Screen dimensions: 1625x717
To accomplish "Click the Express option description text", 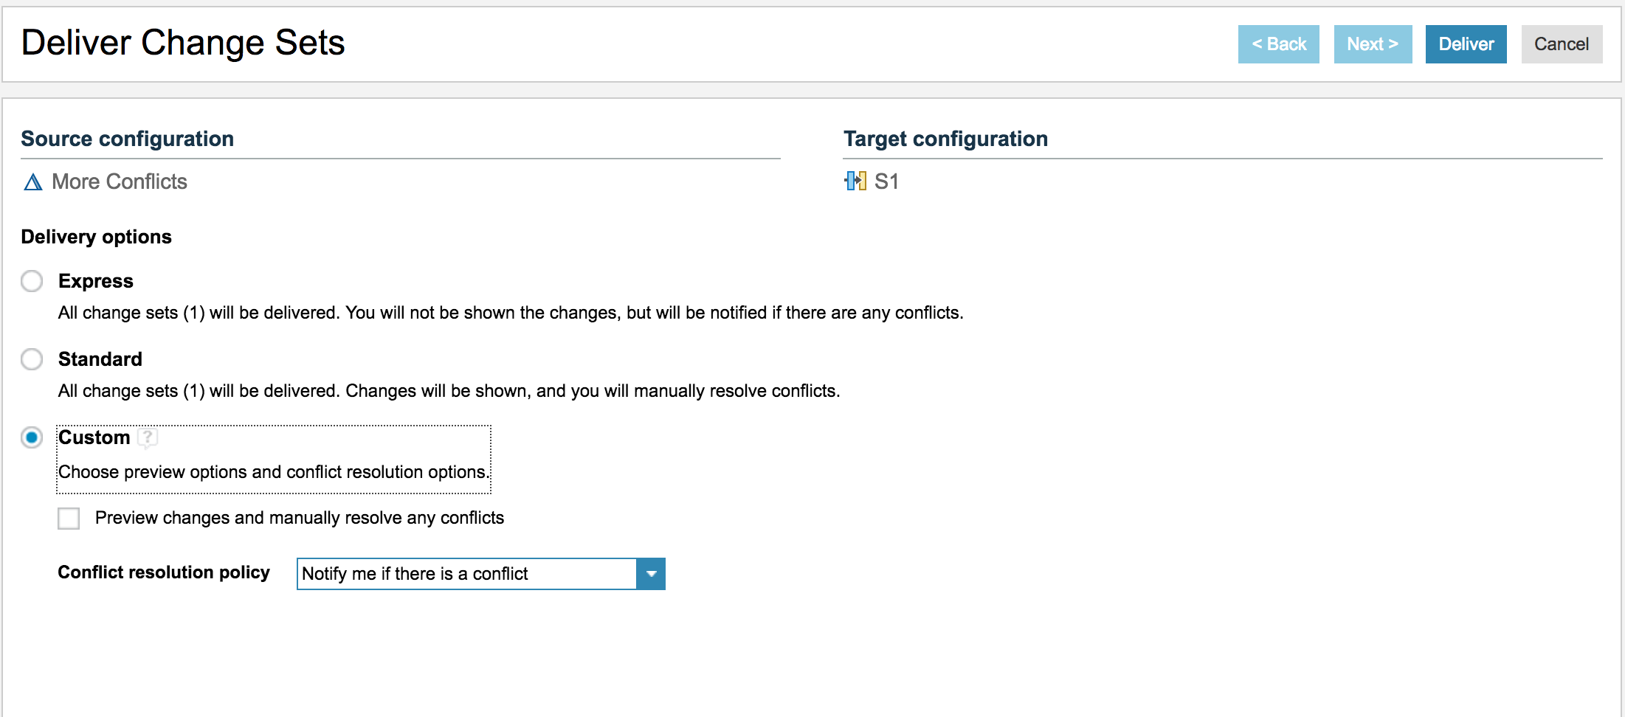I will (511, 313).
